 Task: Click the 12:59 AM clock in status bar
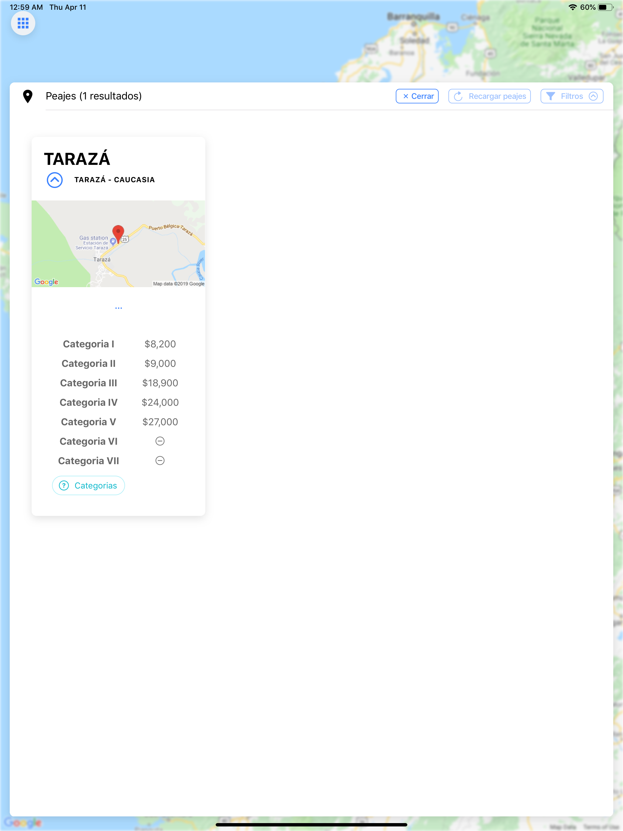pyautogui.click(x=26, y=7)
